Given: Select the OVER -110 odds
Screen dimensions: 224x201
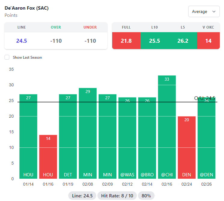Looking at the screenshot, I should 56,41.
